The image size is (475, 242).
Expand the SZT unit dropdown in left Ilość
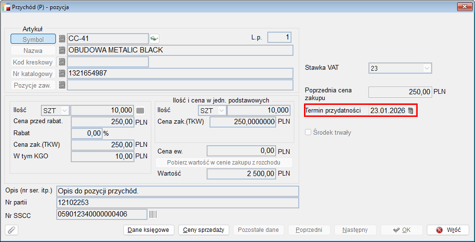(65, 111)
